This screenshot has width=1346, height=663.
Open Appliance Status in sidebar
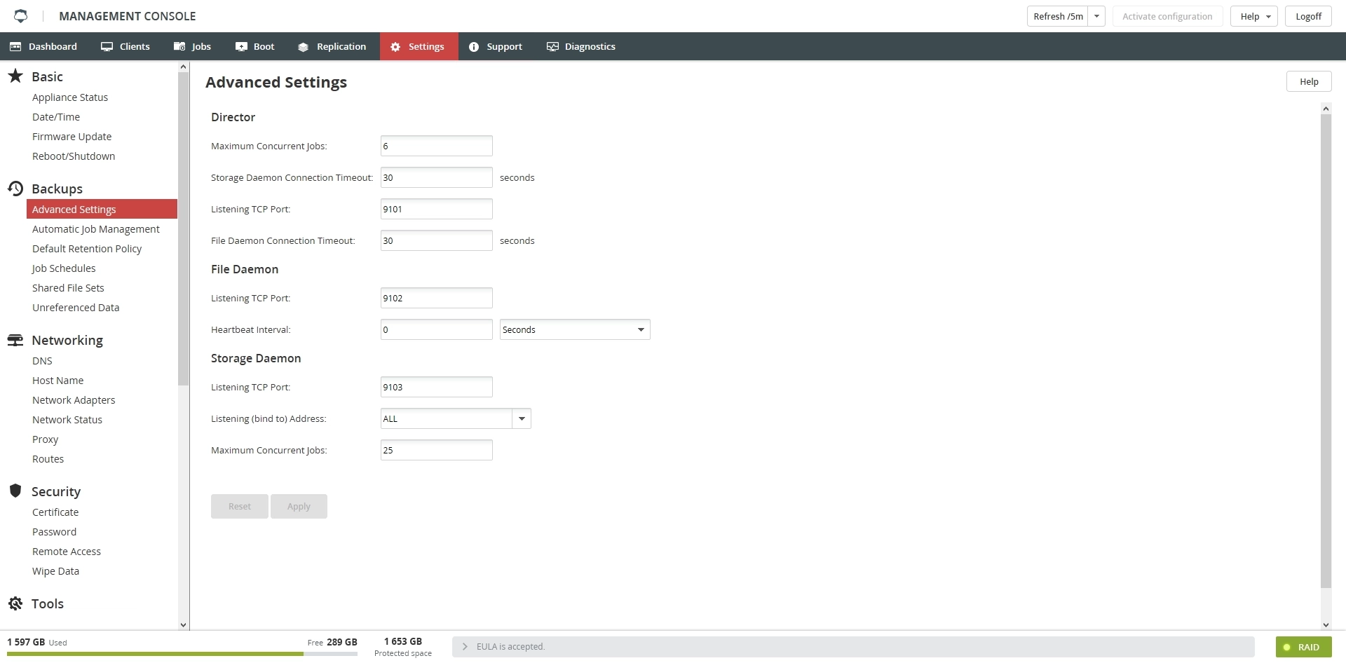(x=70, y=97)
